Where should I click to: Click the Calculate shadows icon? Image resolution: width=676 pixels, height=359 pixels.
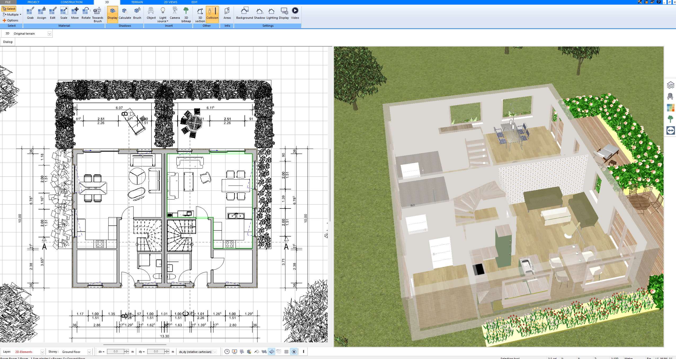tap(125, 13)
